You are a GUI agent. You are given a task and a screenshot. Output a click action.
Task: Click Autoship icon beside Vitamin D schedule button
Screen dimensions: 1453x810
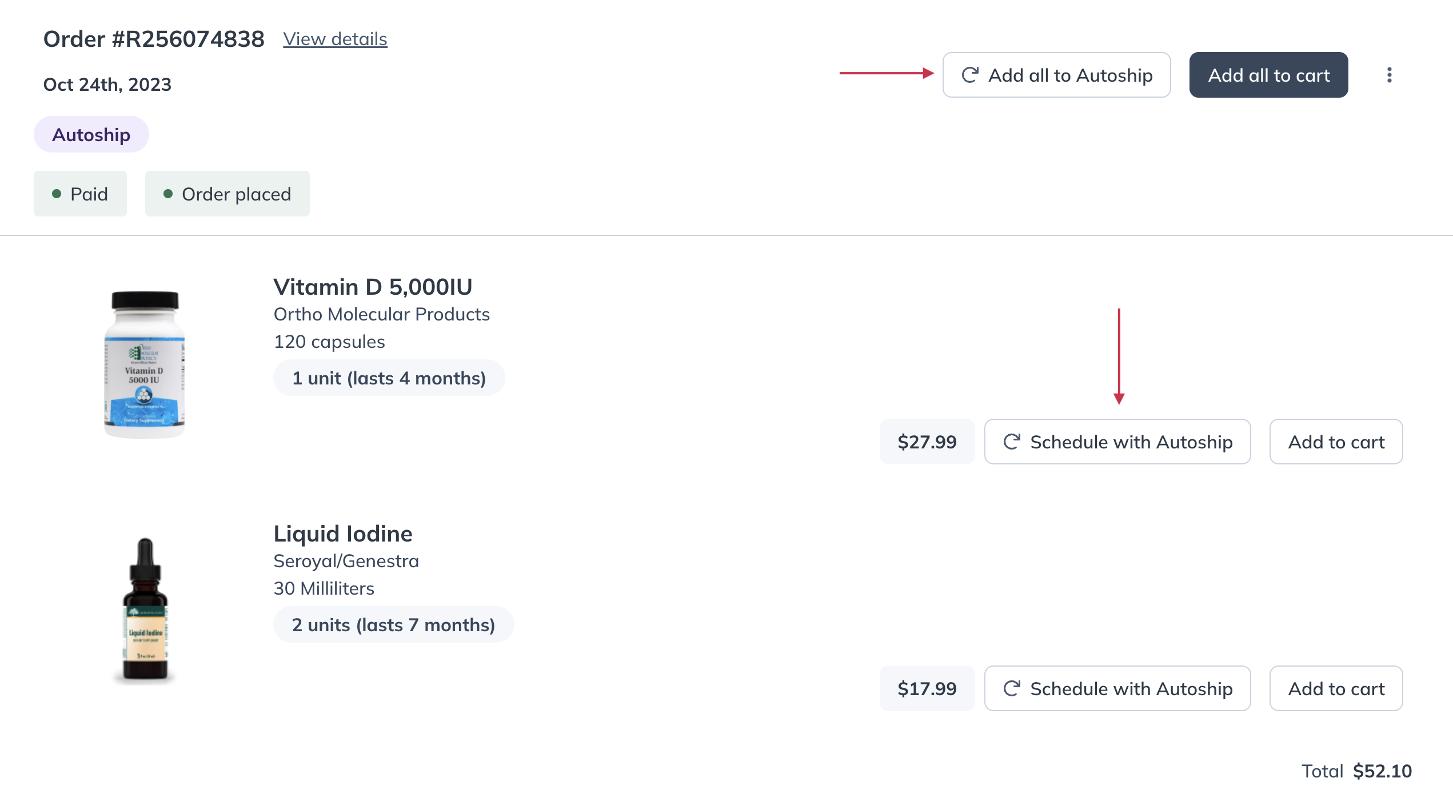(1012, 442)
